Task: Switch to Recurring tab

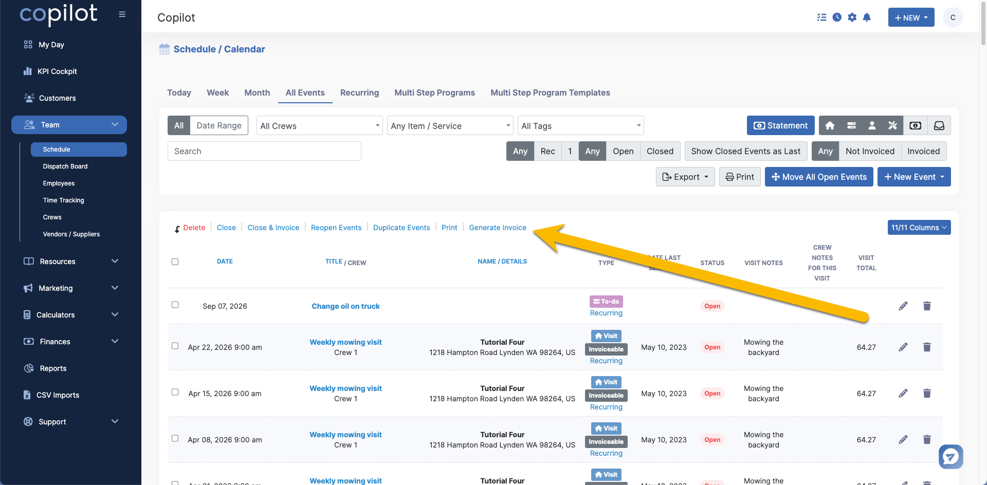Action: coord(359,92)
